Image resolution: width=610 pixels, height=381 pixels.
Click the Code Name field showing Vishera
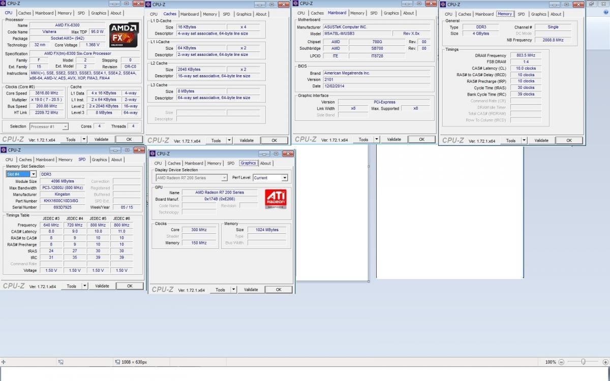click(x=50, y=31)
